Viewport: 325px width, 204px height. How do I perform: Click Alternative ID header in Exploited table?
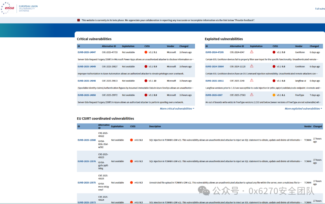click(237, 46)
